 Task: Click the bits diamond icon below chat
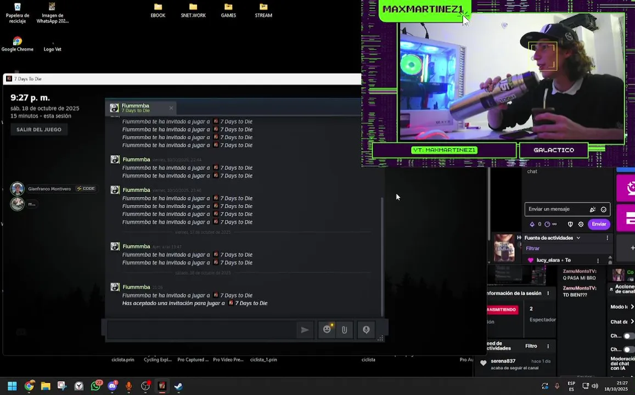pos(532,224)
